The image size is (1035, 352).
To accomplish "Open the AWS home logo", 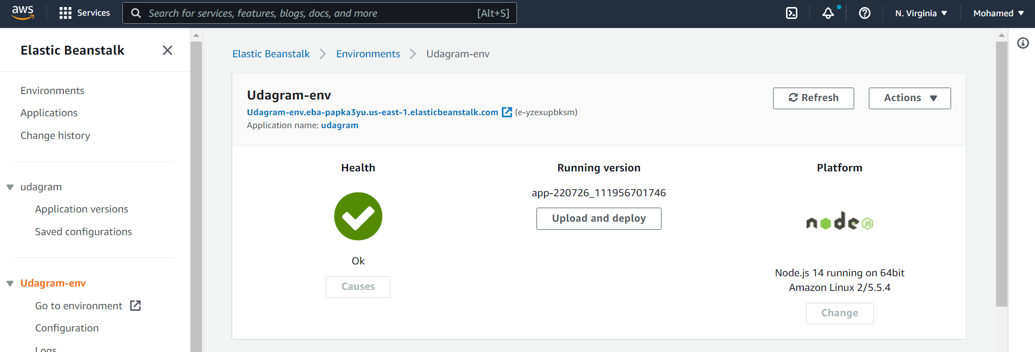I will point(23,12).
